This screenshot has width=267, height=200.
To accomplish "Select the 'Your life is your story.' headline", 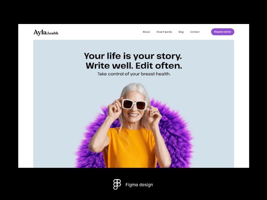I will coord(133,56).
